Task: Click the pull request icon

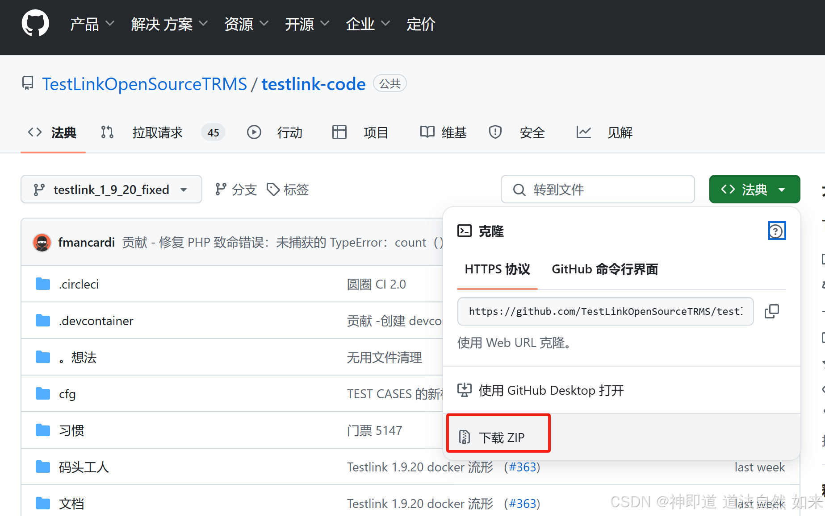Action: [107, 132]
